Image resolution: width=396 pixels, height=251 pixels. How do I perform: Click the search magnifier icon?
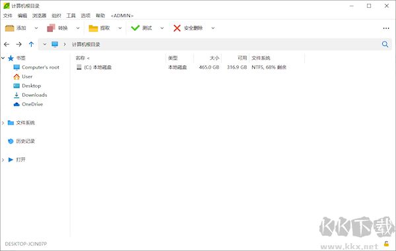tap(385, 44)
